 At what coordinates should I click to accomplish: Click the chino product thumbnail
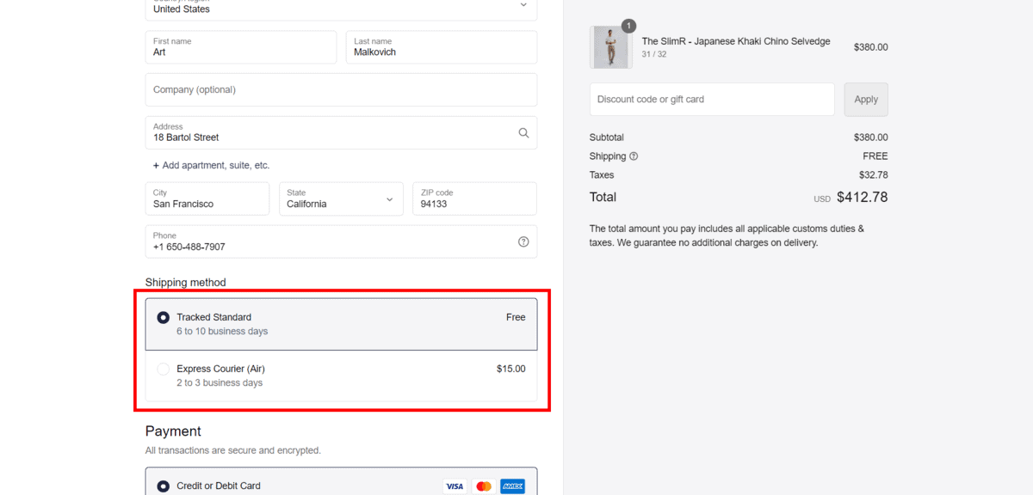click(x=610, y=47)
